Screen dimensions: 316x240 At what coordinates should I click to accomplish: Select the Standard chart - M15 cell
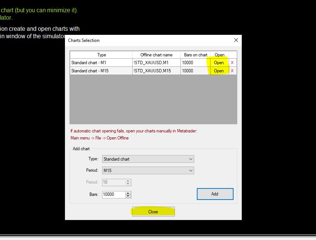coord(101,71)
